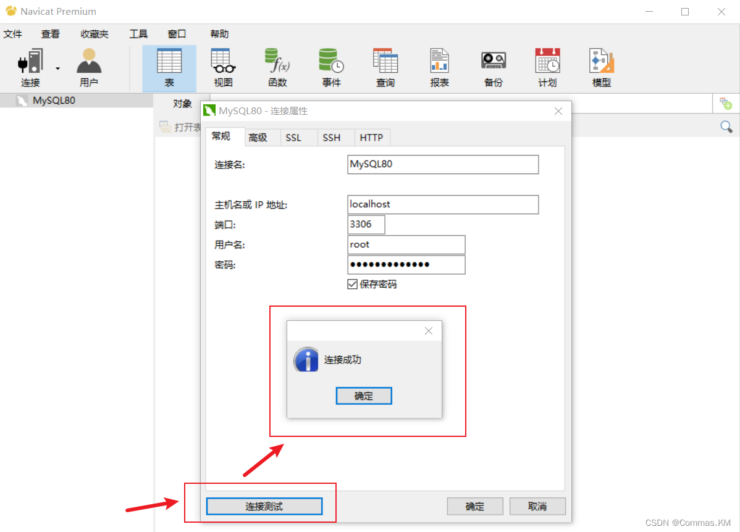Open the View (视图) toolbar icon
The height and width of the screenshot is (532, 740).
[x=223, y=68]
